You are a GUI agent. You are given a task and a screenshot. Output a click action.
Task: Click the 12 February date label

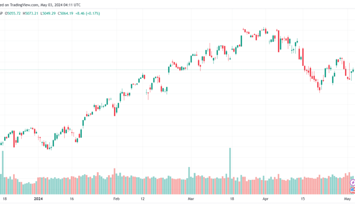pyautogui.click(x=142, y=199)
